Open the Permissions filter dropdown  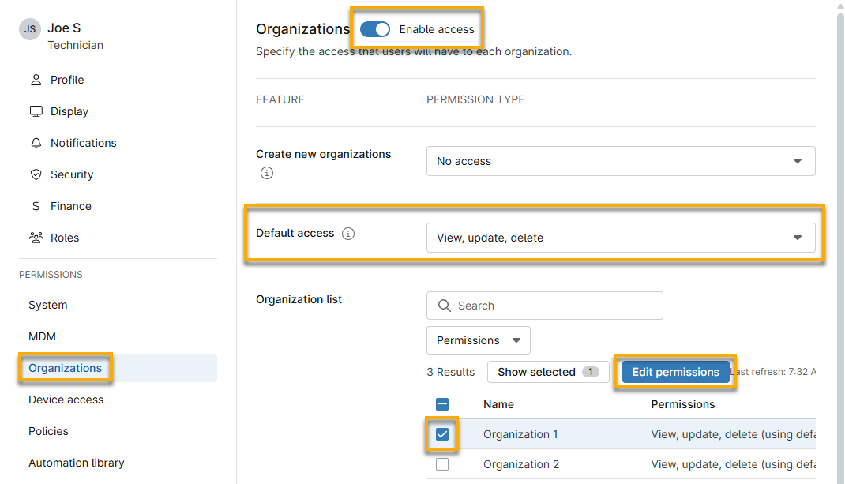click(x=479, y=340)
